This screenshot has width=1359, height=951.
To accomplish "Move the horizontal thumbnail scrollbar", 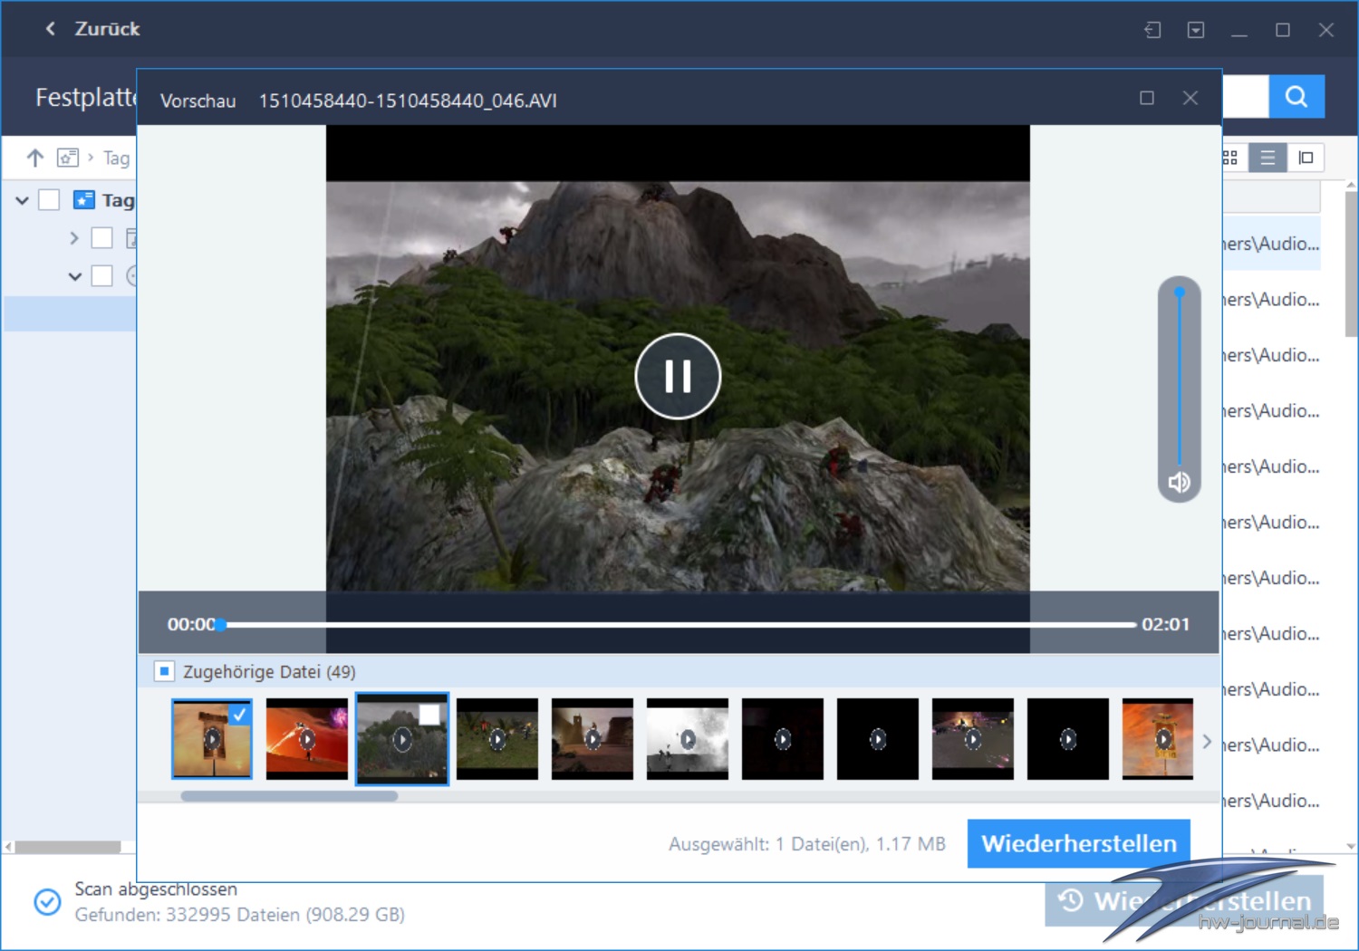I will point(289,796).
